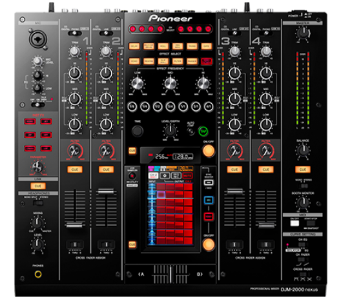Click the channel 4 fader handle
Viewport: 341px width, 299px height.
click(x=266, y=226)
